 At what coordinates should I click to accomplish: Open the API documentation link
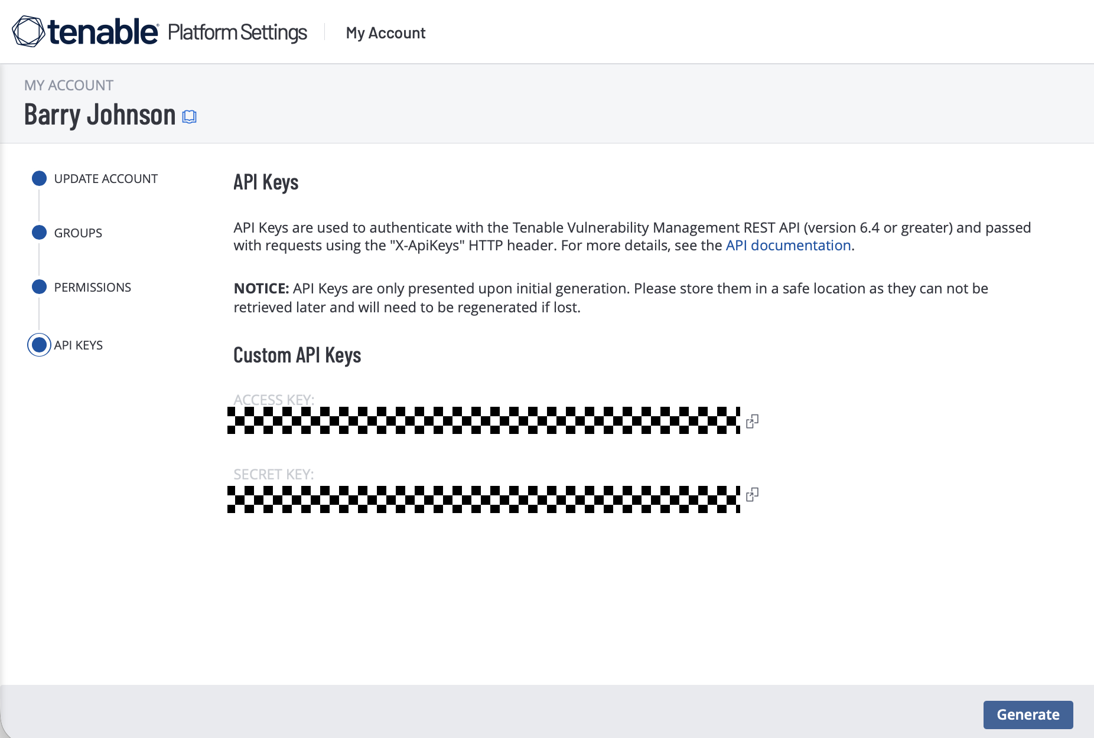point(788,245)
